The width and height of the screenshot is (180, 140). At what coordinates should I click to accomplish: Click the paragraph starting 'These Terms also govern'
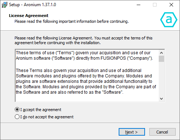point(86,81)
